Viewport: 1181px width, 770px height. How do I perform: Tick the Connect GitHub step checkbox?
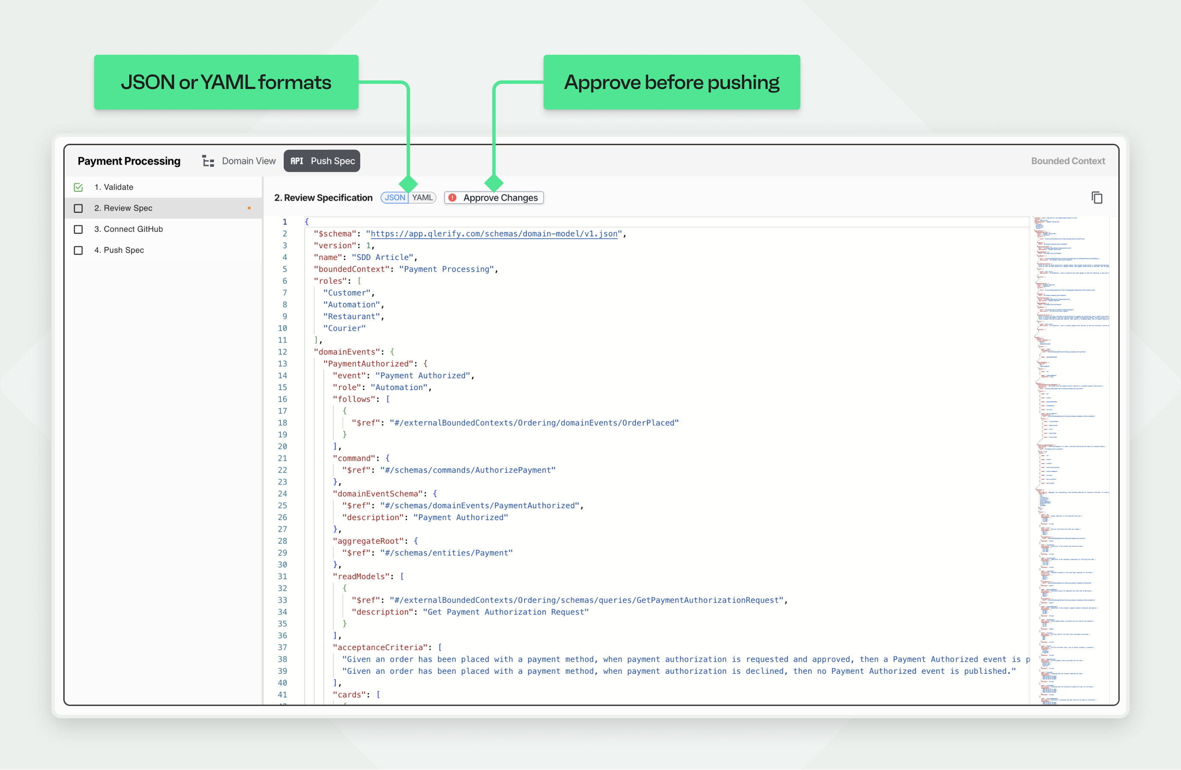coord(78,229)
